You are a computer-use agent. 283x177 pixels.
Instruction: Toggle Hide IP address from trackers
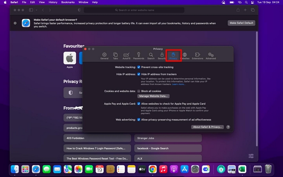tap(139, 74)
